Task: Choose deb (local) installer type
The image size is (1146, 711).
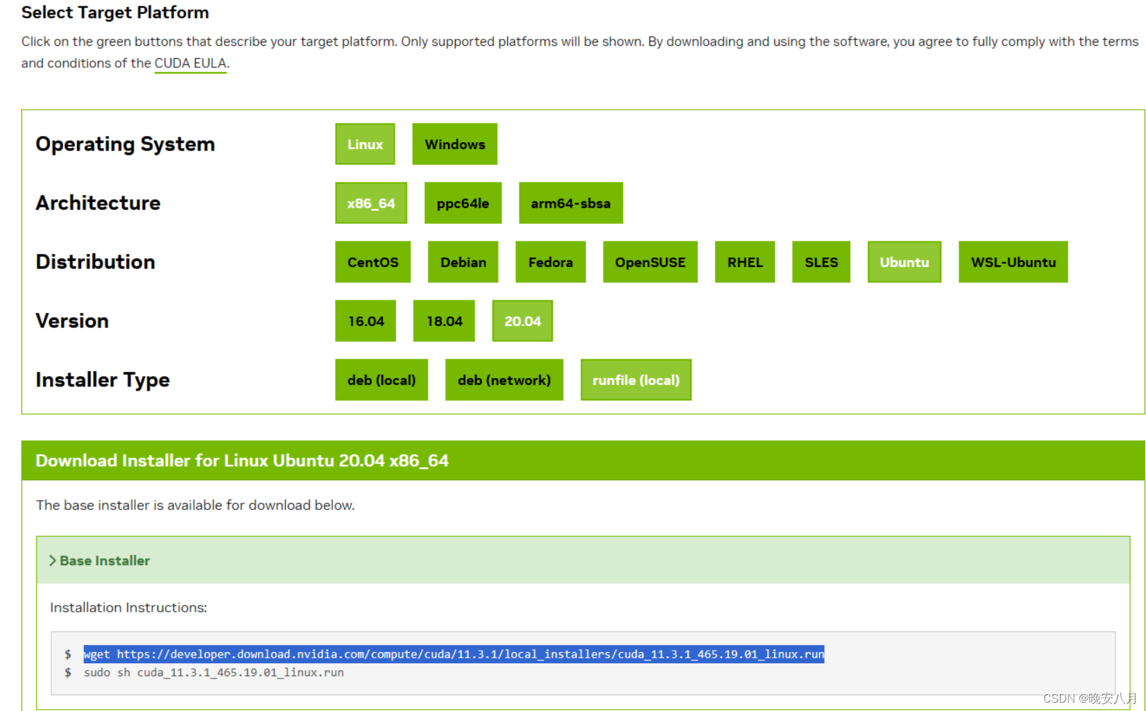Action: [x=381, y=380]
